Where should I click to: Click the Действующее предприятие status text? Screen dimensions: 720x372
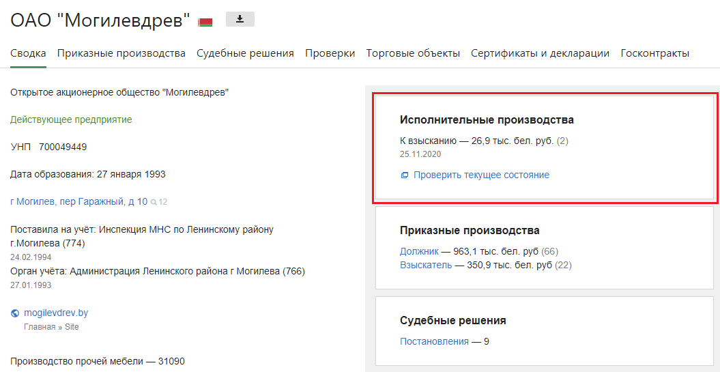pos(71,120)
